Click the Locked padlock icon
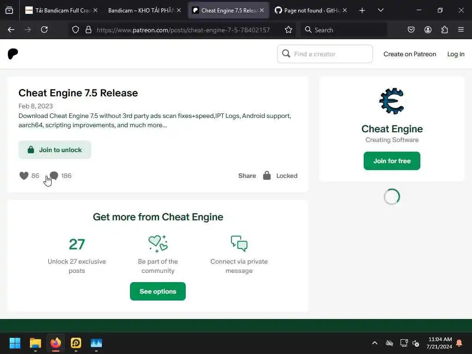472x354 pixels. click(x=267, y=176)
